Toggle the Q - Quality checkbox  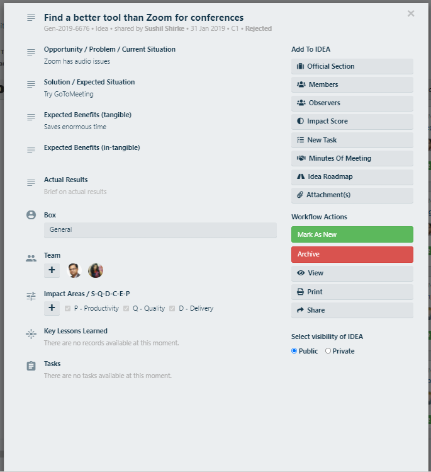[x=126, y=309]
